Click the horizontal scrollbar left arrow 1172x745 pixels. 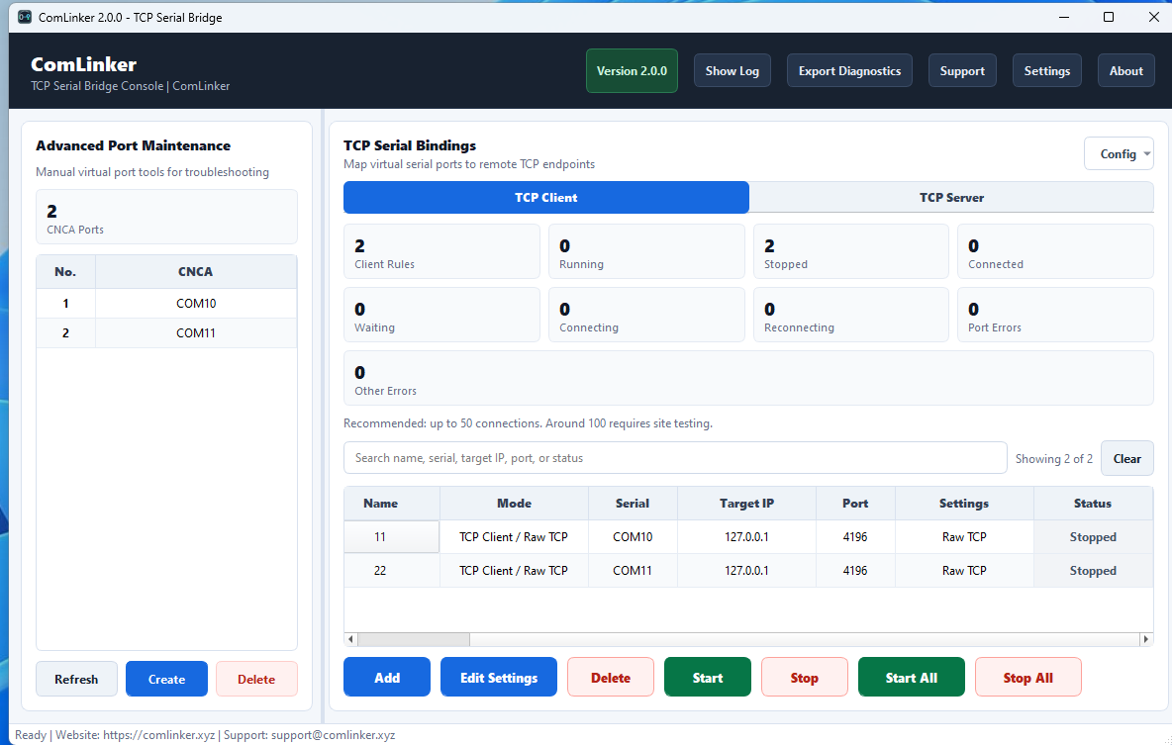click(350, 639)
